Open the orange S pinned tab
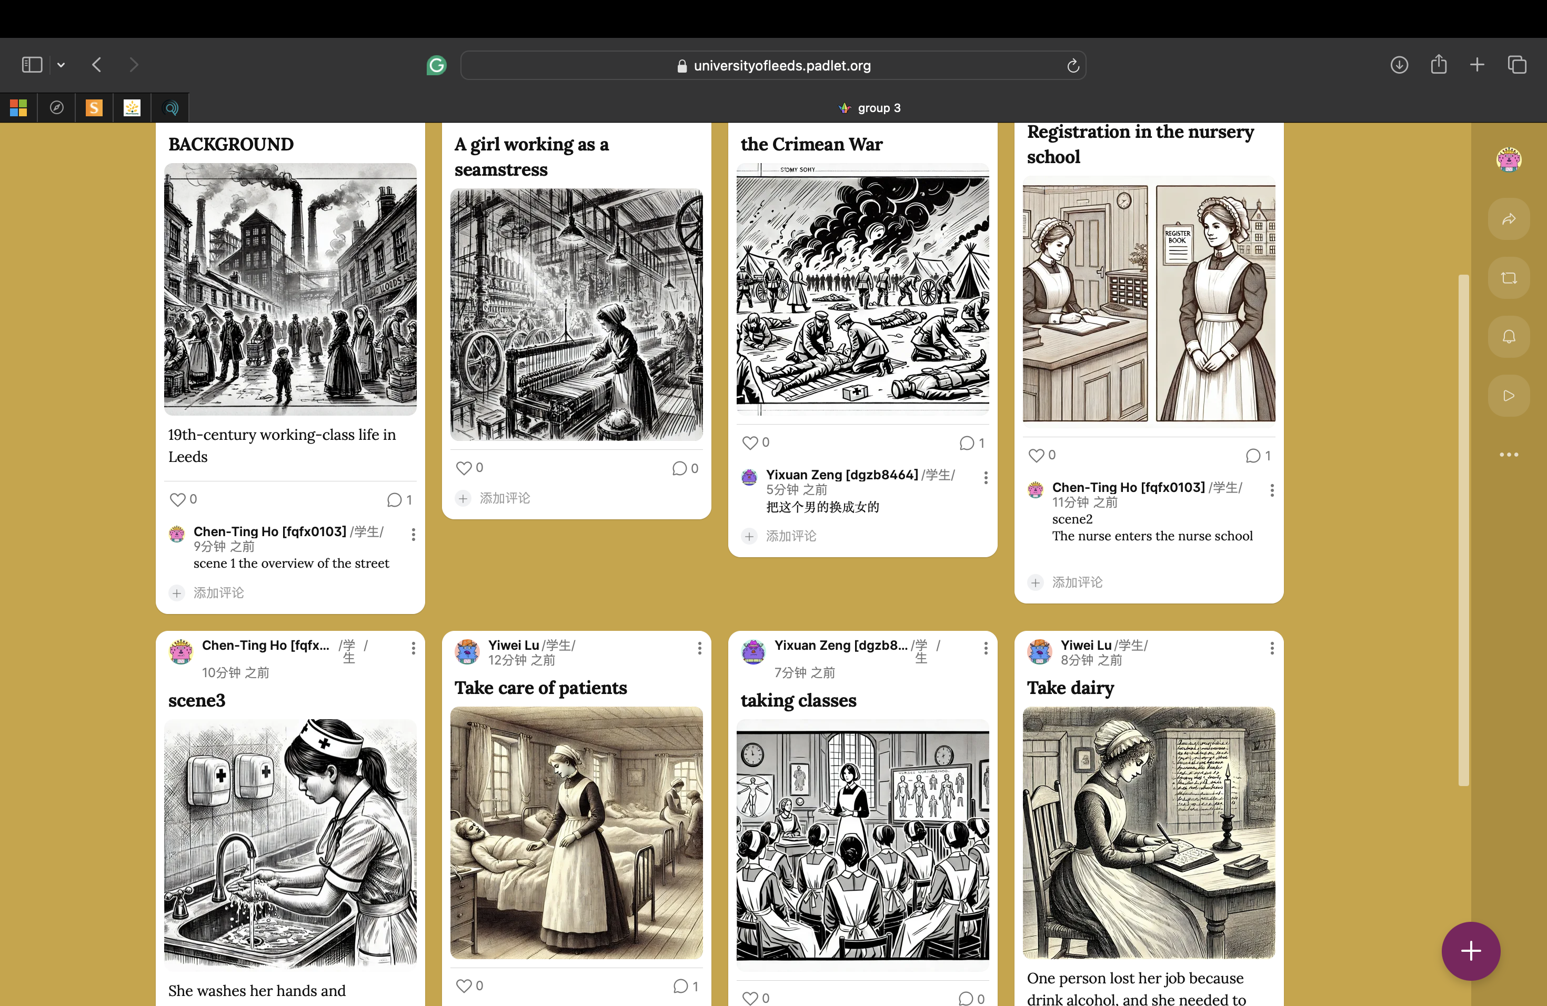Viewport: 1547px width, 1006px height. point(94,108)
